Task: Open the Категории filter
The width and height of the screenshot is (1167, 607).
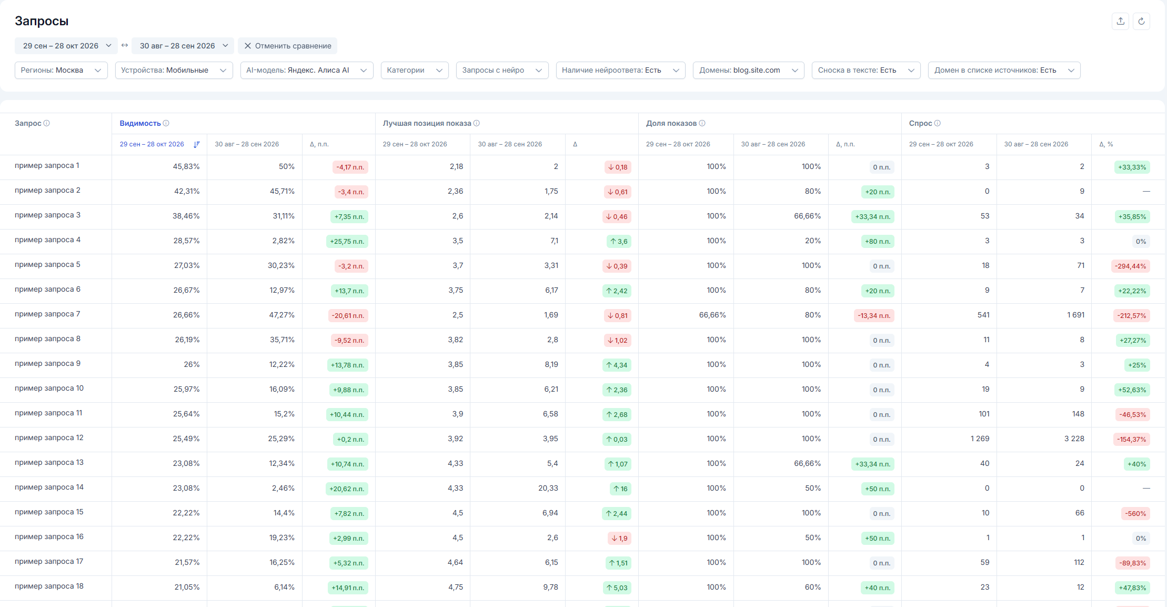Action: pyautogui.click(x=415, y=70)
